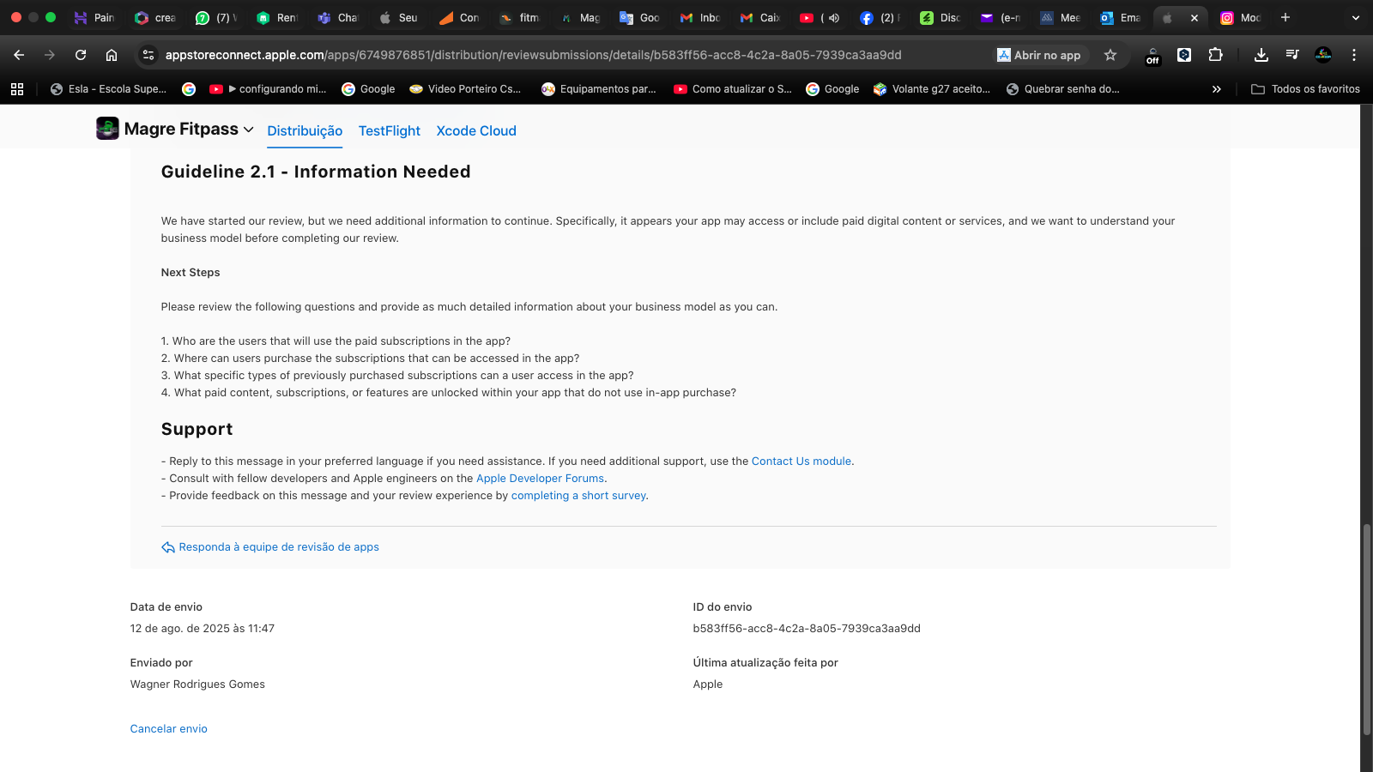This screenshot has height=772, width=1373.
Task: Expand the tab search dropdown arrow
Action: pyautogui.click(x=1356, y=17)
